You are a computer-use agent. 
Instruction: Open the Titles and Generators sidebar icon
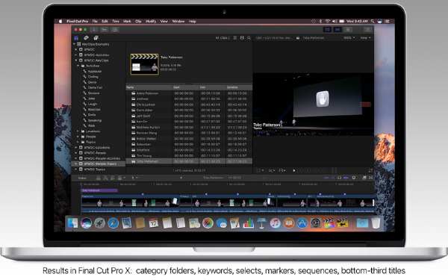pos(96,38)
